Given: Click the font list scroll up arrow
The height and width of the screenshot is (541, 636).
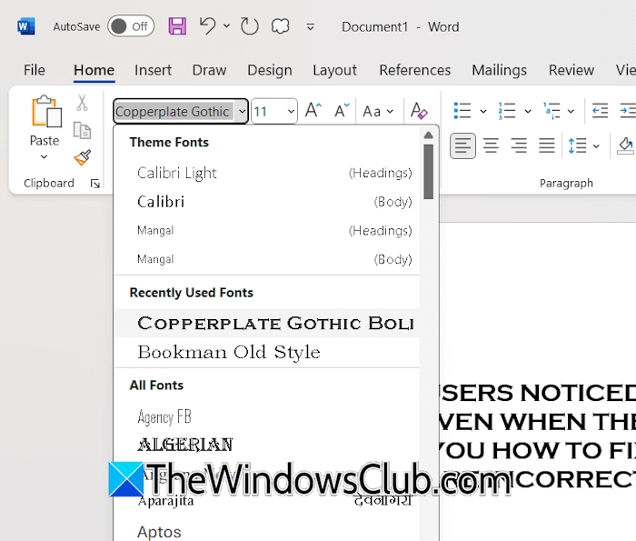Looking at the screenshot, I should click(428, 135).
